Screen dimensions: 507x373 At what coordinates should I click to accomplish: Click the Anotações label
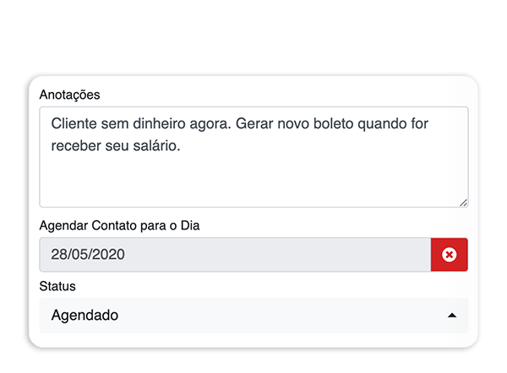coord(69,95)
